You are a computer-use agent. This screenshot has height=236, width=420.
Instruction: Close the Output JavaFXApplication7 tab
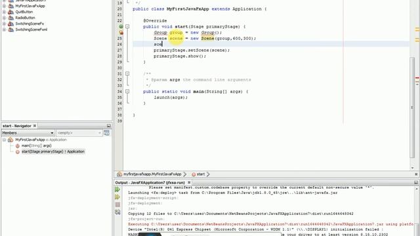tap(189, 182)
